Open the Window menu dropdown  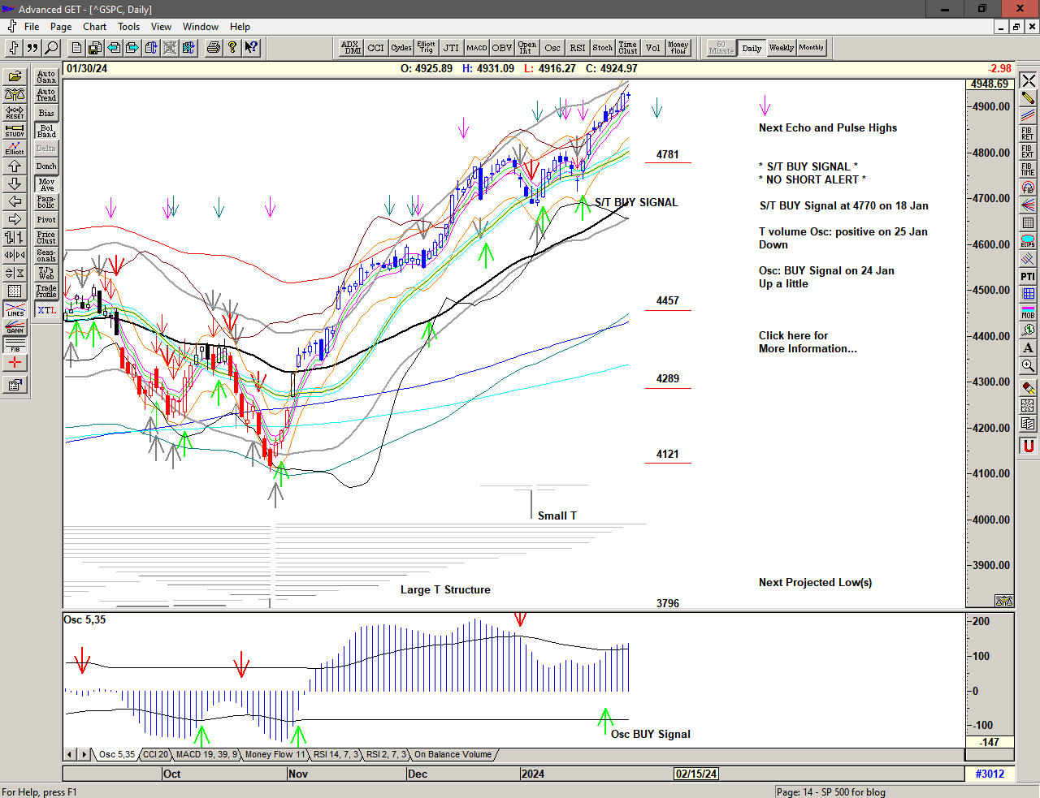(x=200, y=27)
